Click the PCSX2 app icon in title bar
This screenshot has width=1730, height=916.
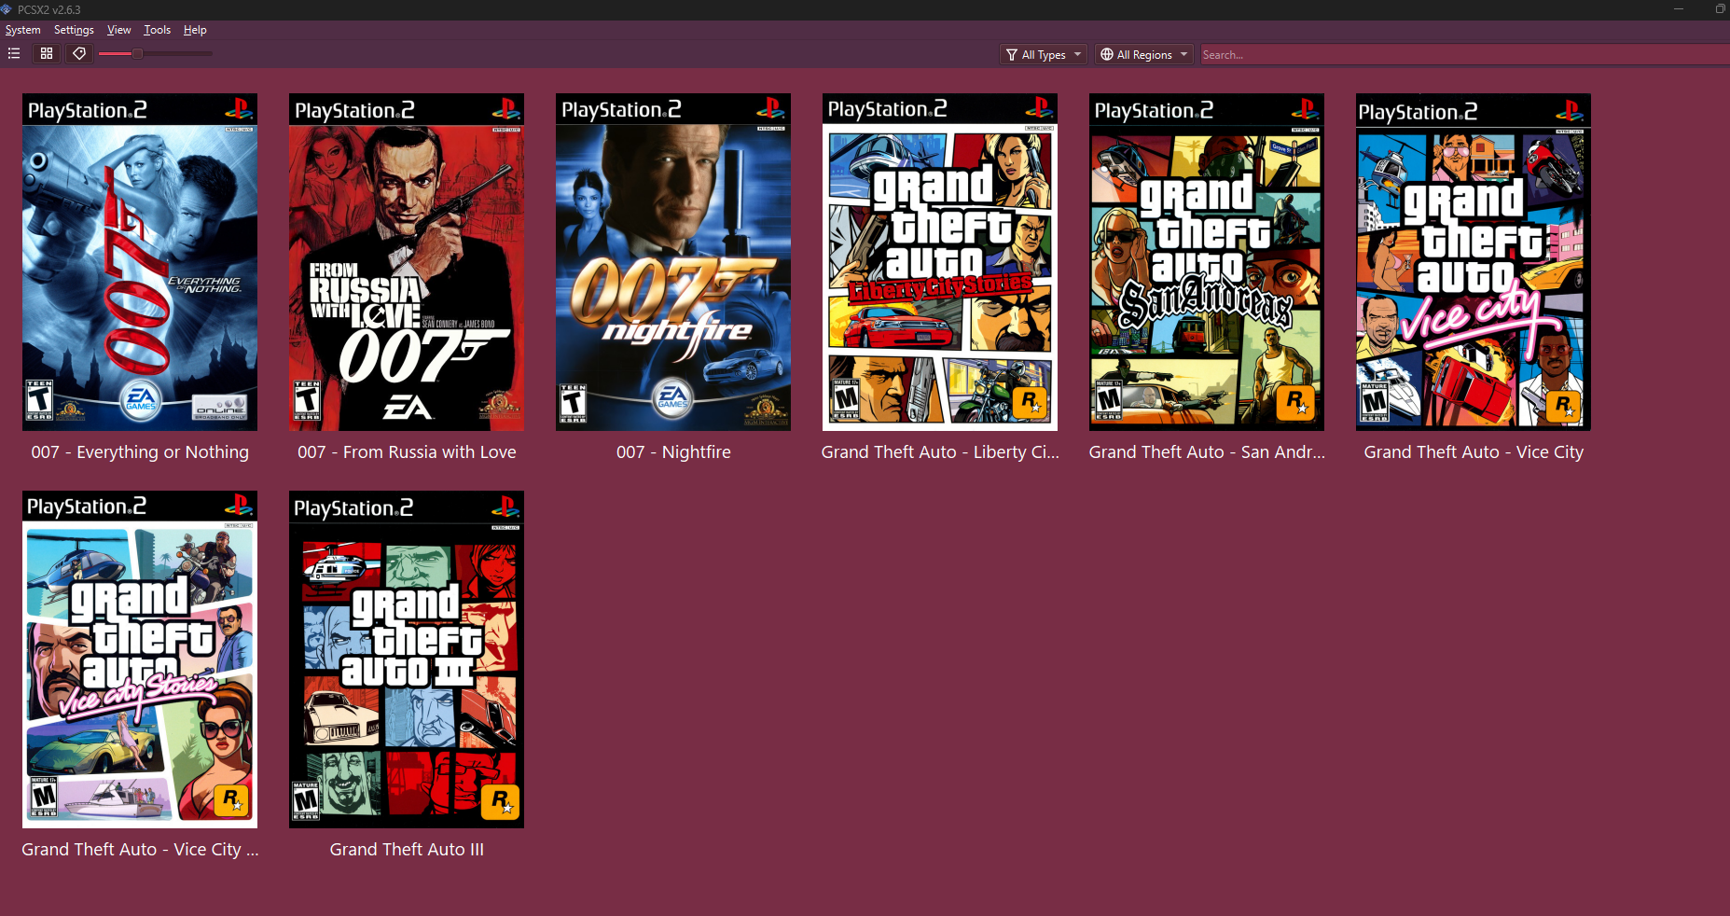point(7,9)
